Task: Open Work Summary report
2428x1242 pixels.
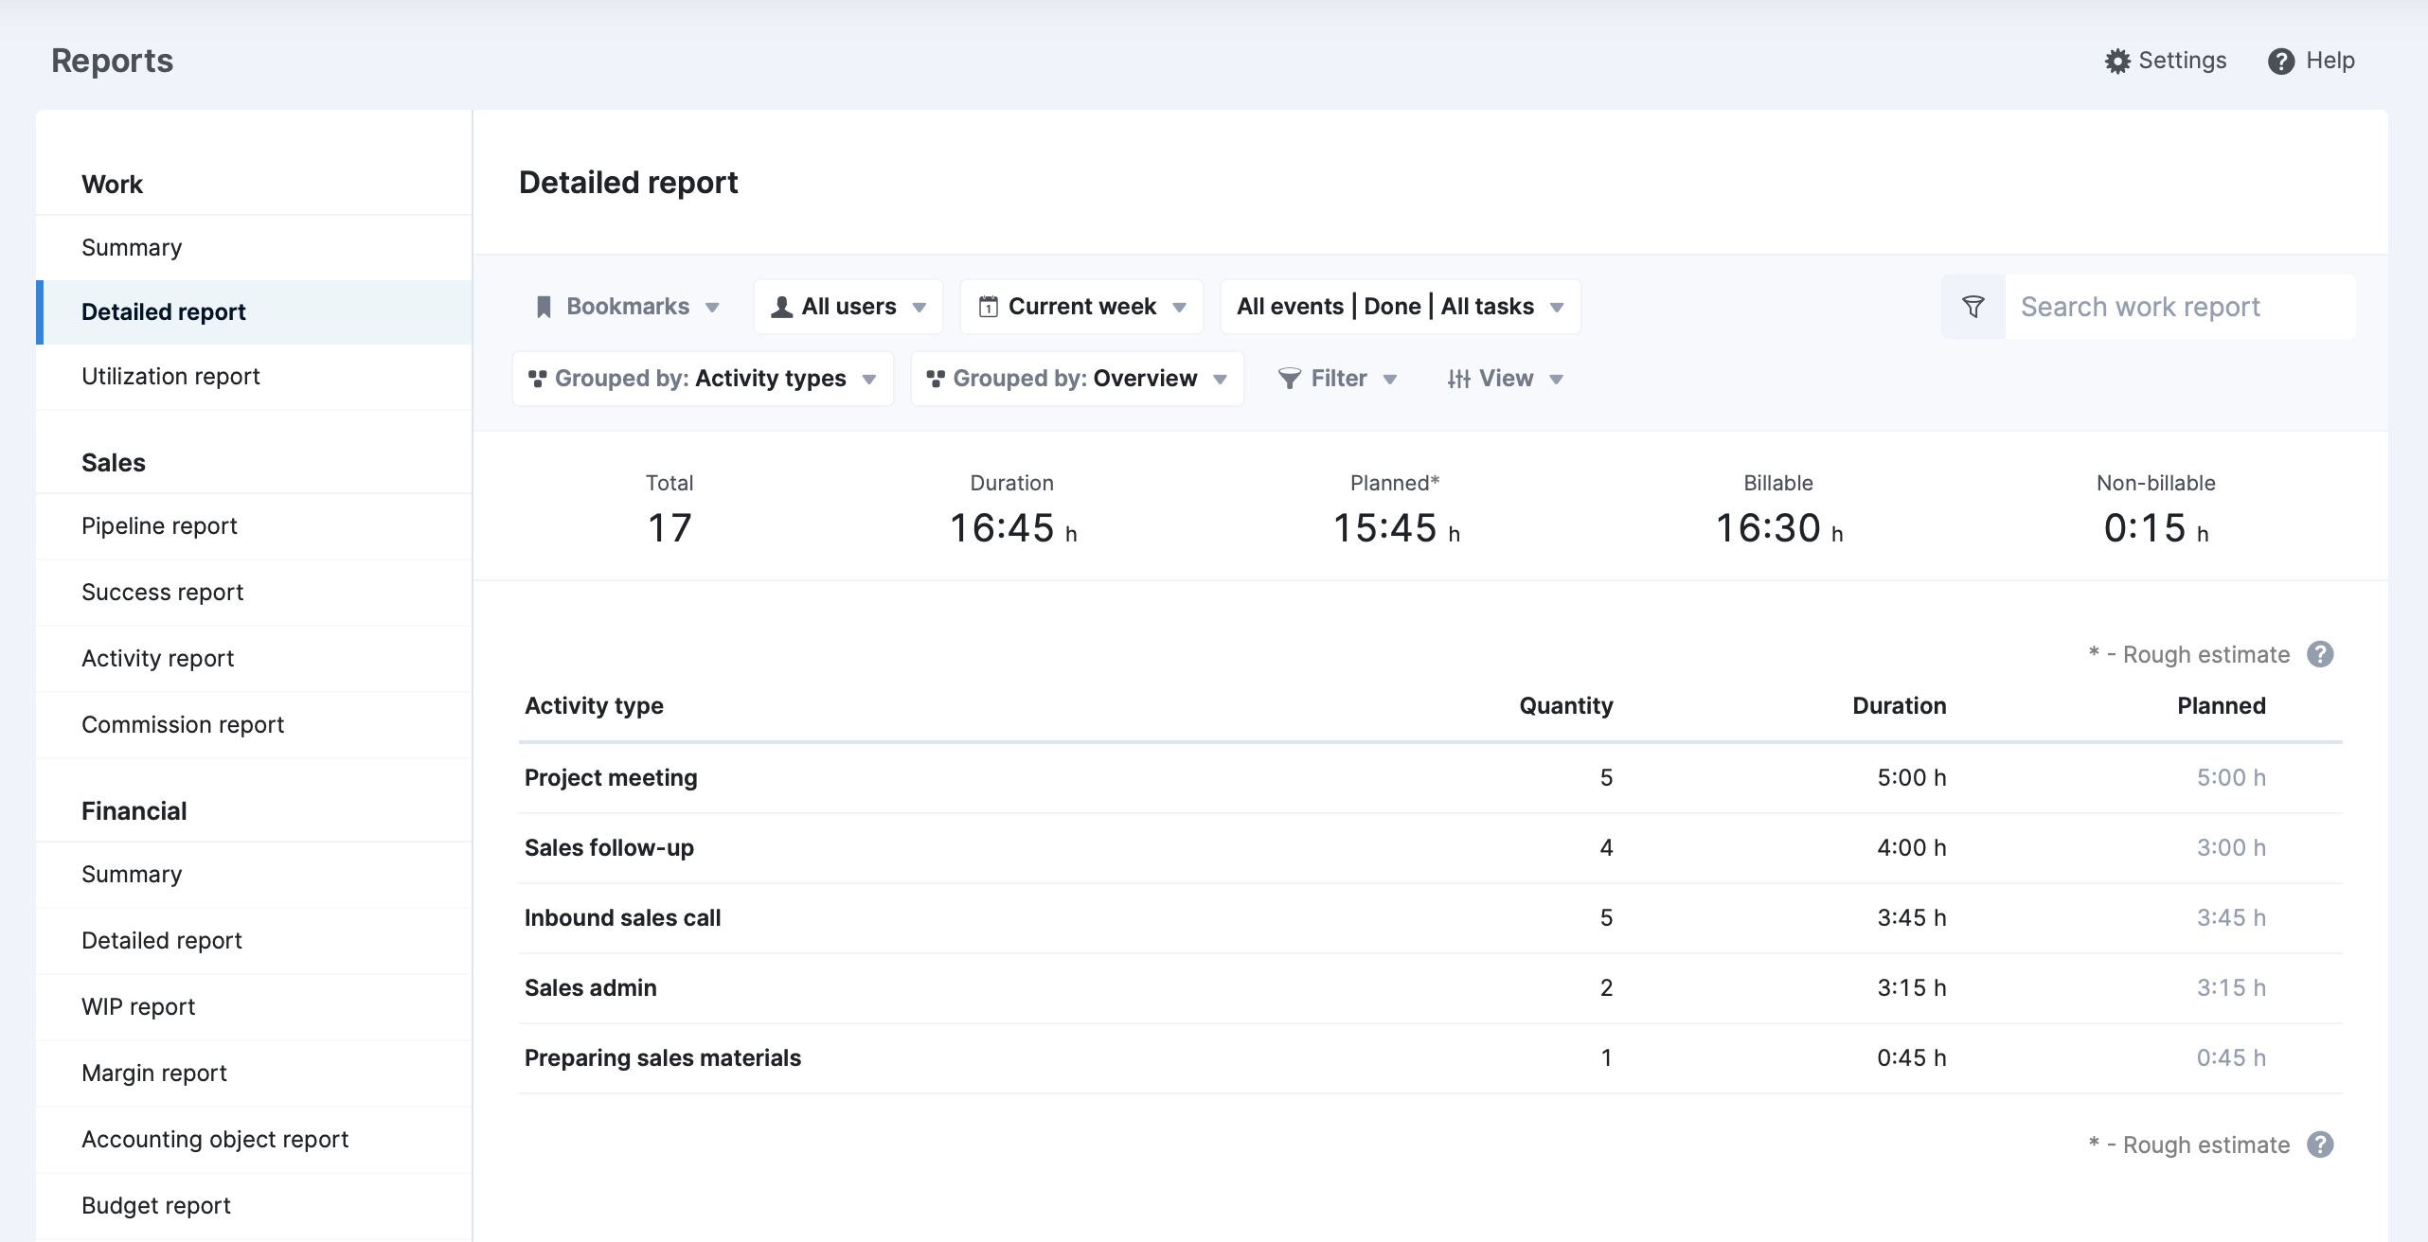Action: [x=254, y=248]
